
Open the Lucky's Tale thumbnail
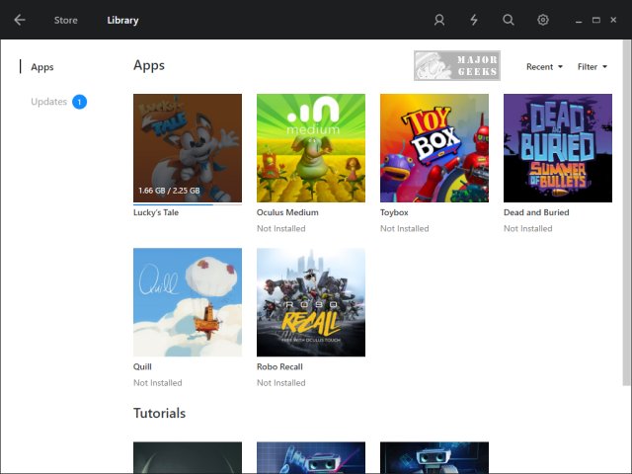point(188,148)
